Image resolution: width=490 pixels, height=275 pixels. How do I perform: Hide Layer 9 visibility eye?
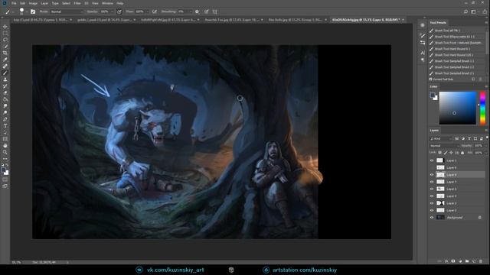(x=432, y=175)
